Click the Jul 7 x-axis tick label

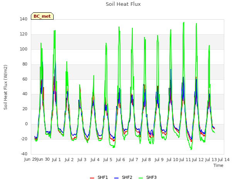(134, 160)
